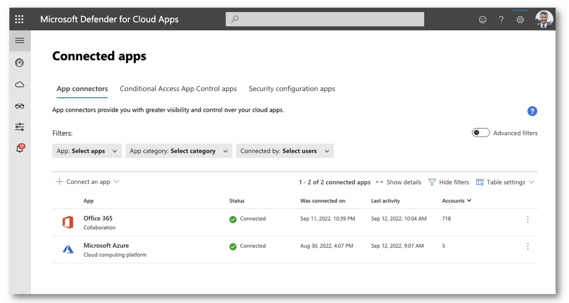The height and width of the screenshot is (303, 569).
Task: Open the Office 365 row more-options menu
Action: [x=528, y=219]
